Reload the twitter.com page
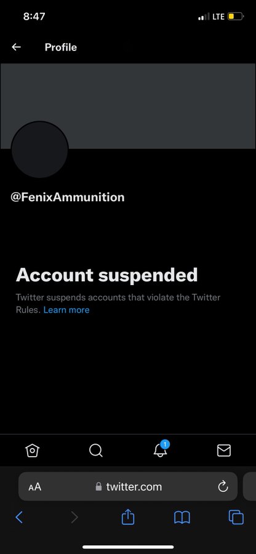Screen dimensions: 256x554 (x=223, y=486)
